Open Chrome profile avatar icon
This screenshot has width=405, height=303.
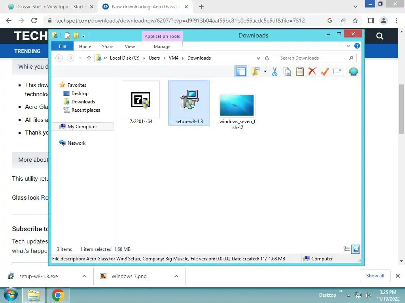tap(384, 21)
